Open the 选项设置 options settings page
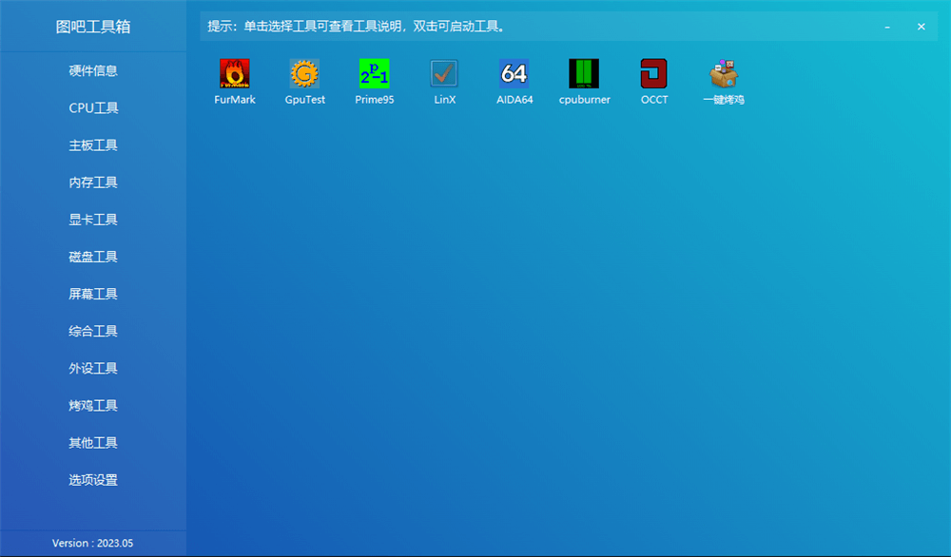Screen dimensions: 951x557 point(92,479)
